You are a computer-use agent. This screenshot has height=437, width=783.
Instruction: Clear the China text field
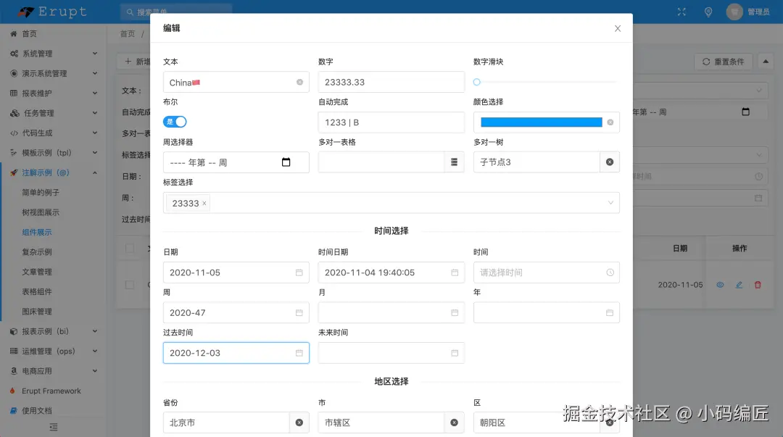pyautogui.click(x=299, y=83)
